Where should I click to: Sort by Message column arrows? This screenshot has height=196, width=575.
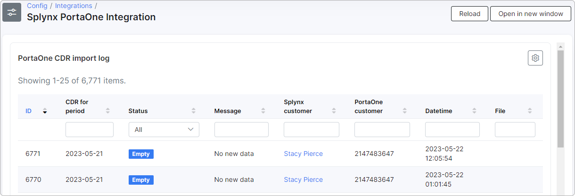263,111
